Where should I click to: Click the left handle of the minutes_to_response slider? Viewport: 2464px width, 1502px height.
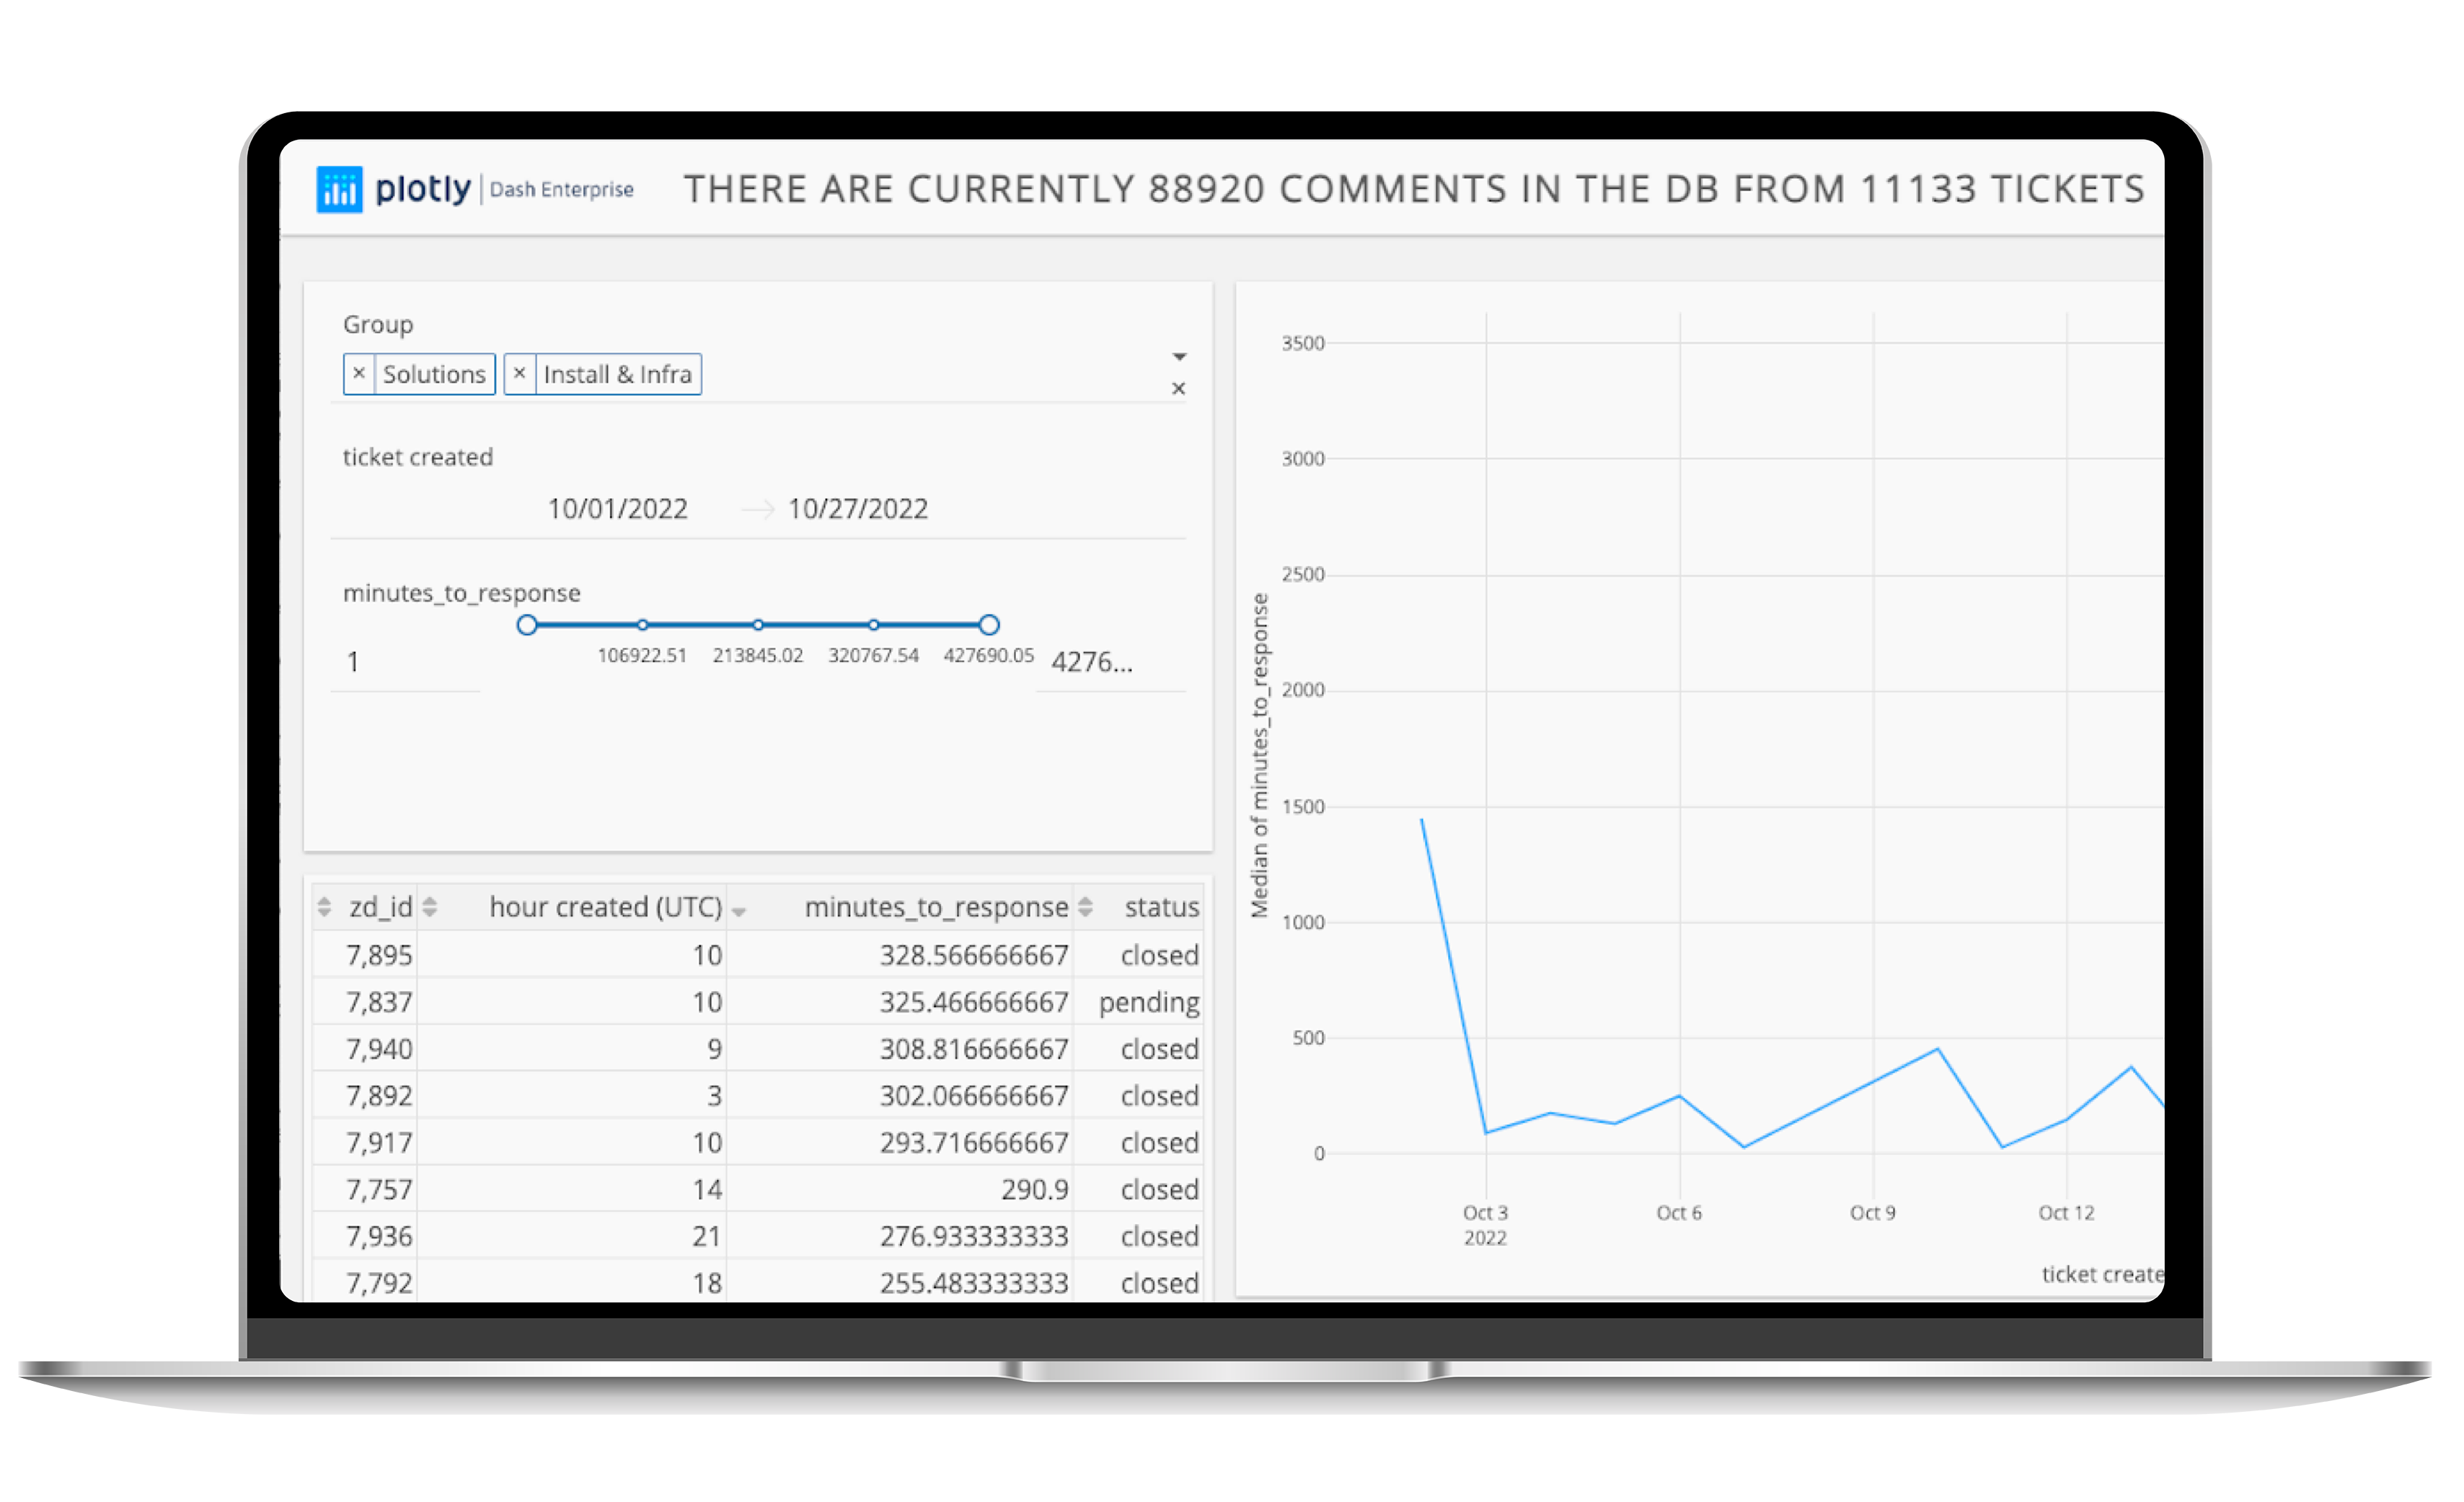coord(528,626)
